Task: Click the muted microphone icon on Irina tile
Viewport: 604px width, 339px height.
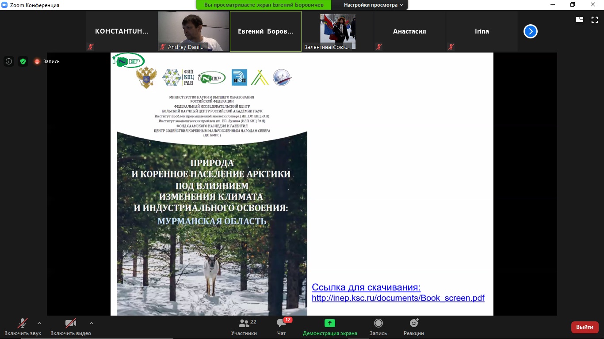Action: 451,46
